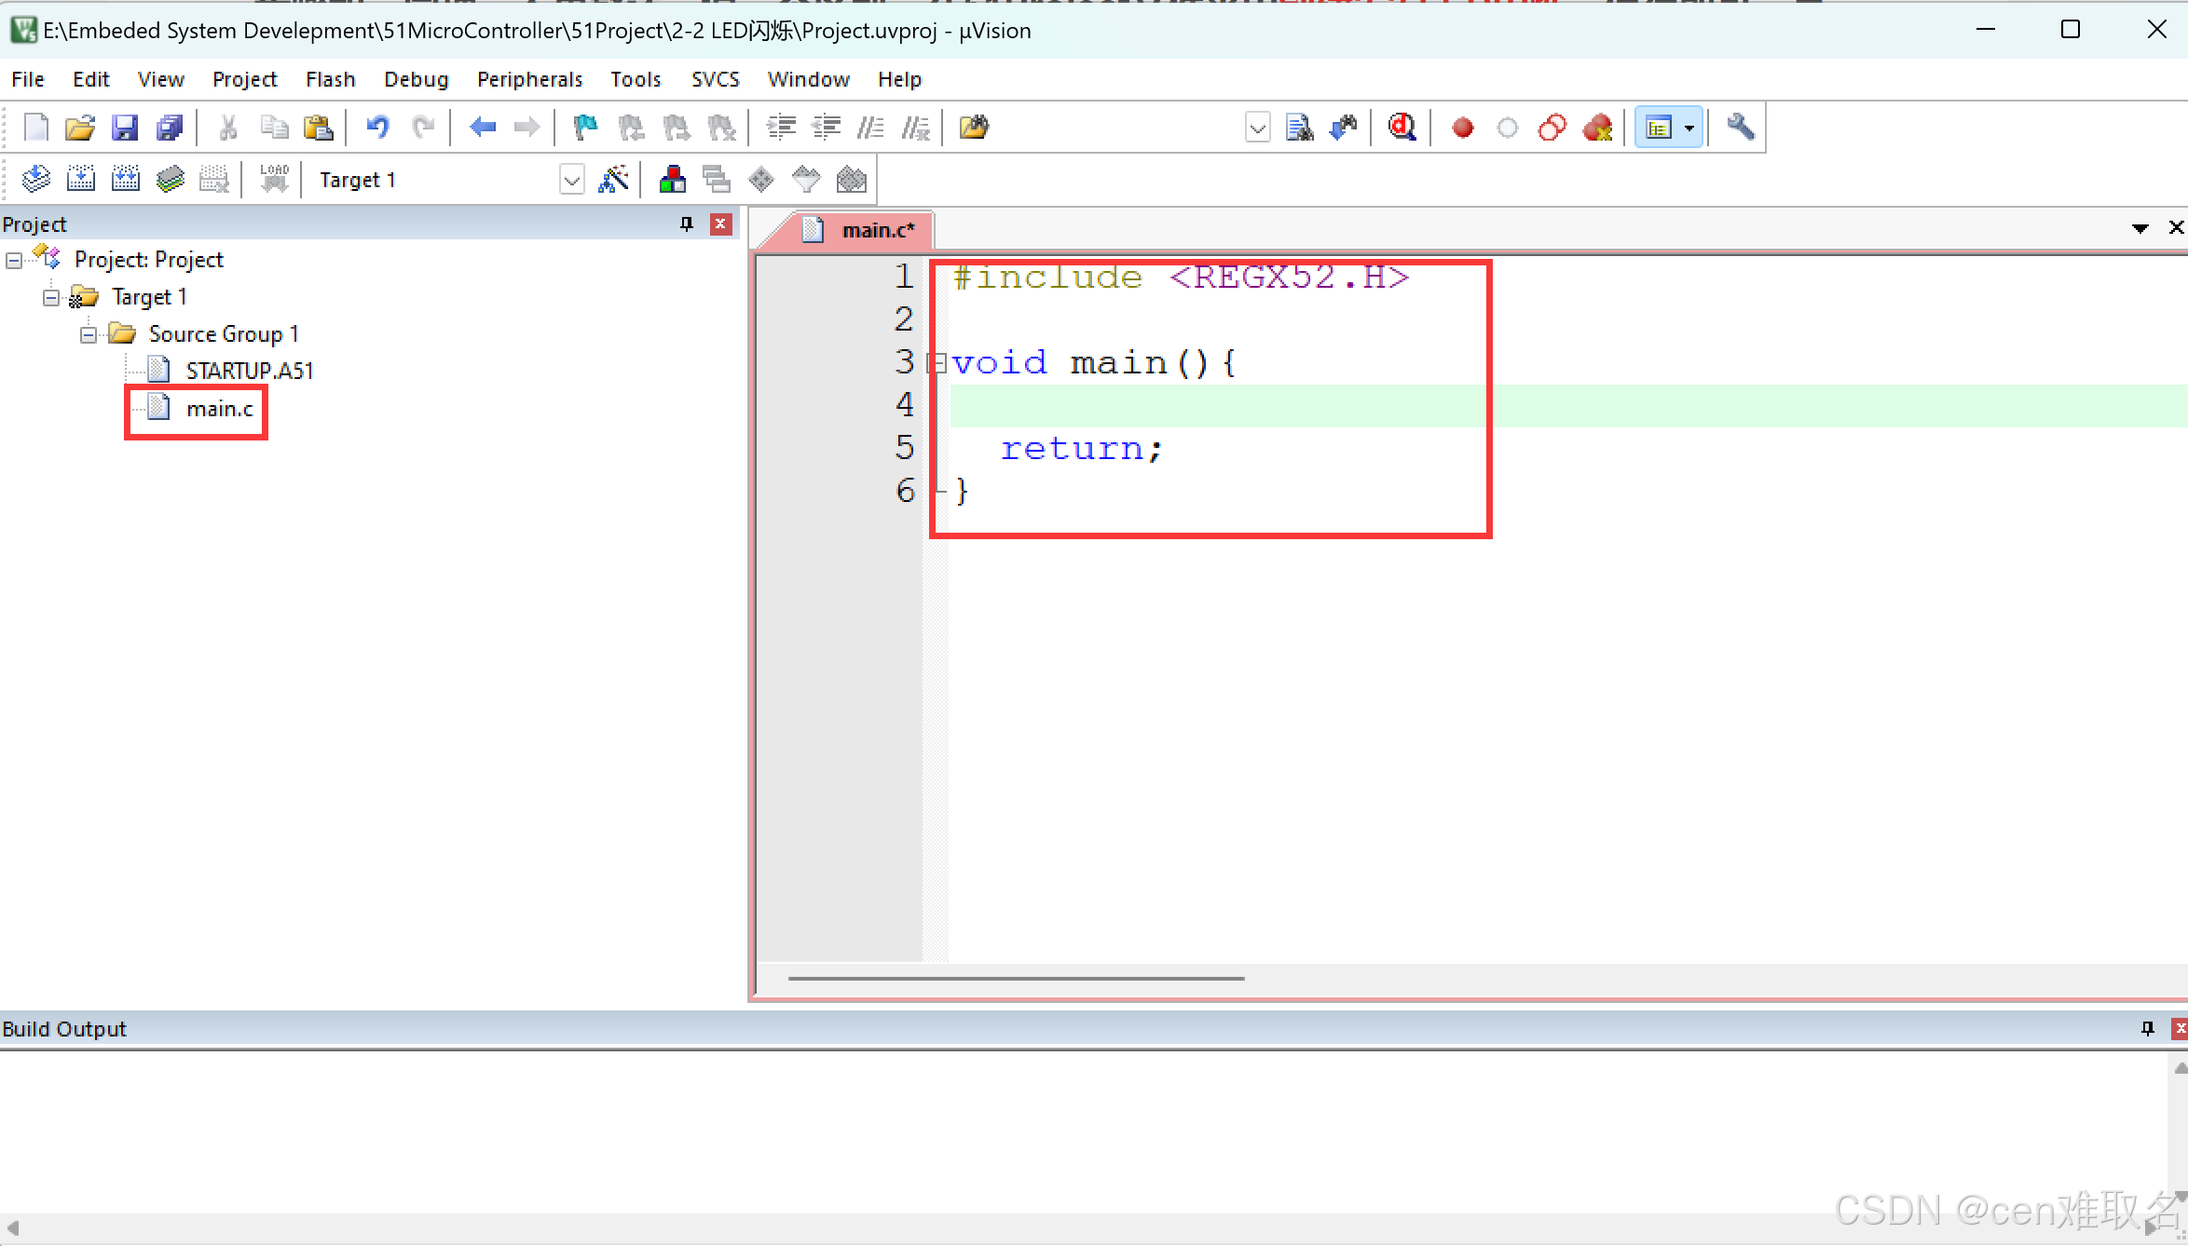Click Manage Project Items colored blocks icon

672,179
